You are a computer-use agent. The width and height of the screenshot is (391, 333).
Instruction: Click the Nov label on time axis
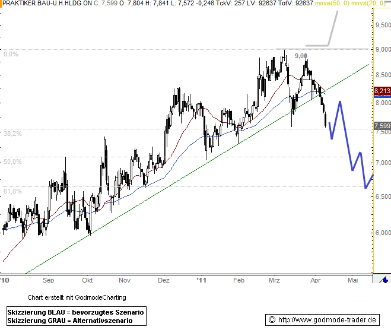click(125, 280)
